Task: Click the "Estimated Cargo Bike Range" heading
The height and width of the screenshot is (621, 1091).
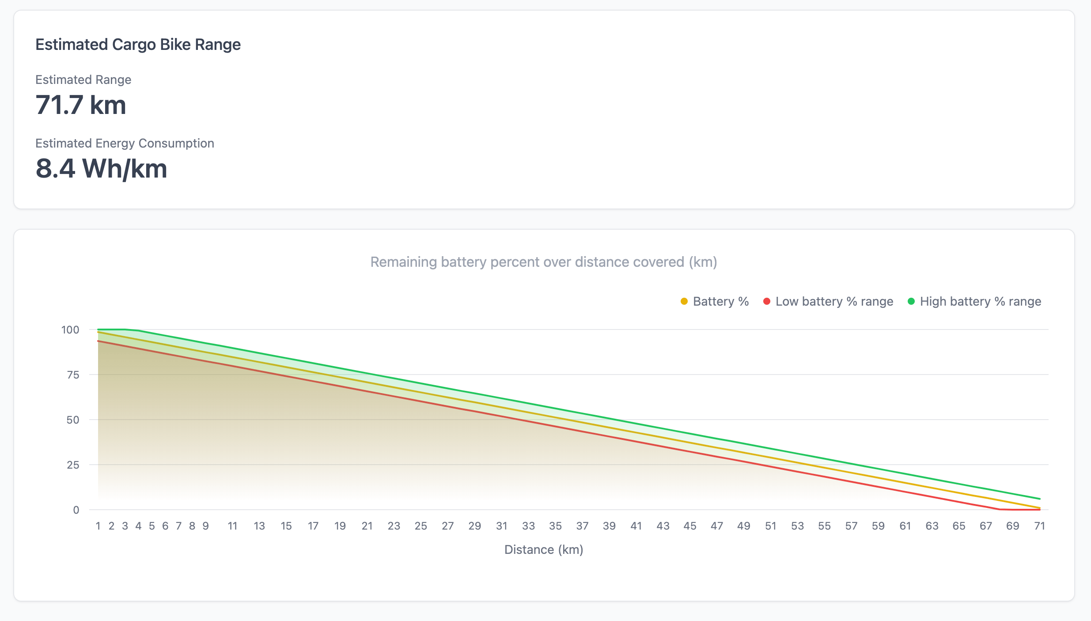Action: pyautogui.click(x=138, y=45)
